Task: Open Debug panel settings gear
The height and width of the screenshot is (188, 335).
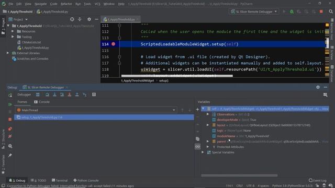Action: [318, 87]
